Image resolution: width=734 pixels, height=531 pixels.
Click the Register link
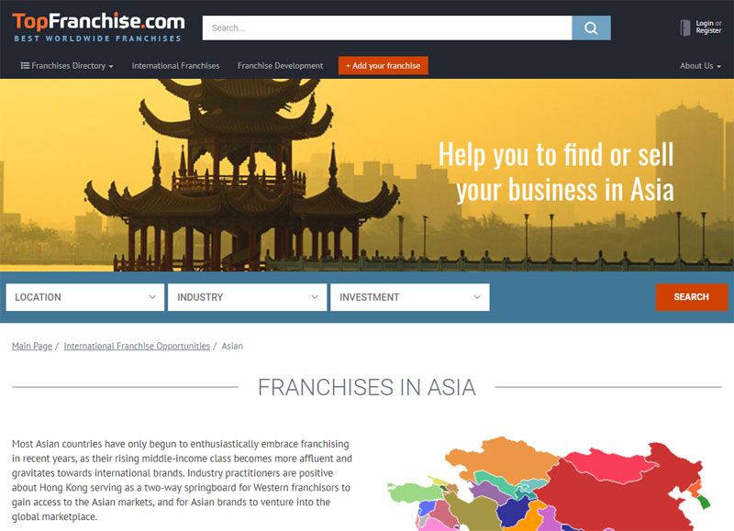coord(708,31)
